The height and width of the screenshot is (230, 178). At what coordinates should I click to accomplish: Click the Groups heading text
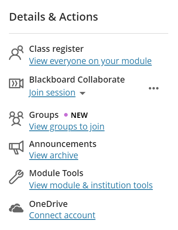[x=44, y=115]
